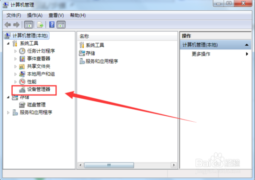Screen dimensions: 255x180
Task: Collapse the 系统工具 tree node
Action: tap(8, 43)
